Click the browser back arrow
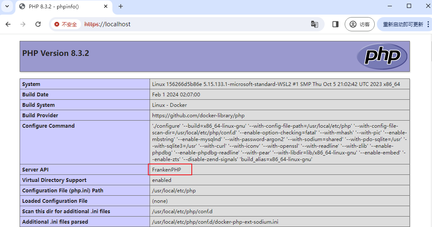 (8, 24)
